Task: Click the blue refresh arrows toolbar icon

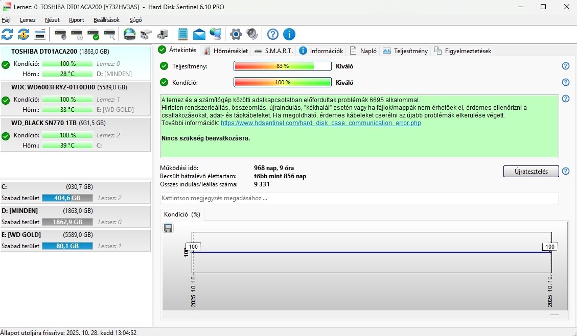Action: pyautogui.click(x=7, y=34)
